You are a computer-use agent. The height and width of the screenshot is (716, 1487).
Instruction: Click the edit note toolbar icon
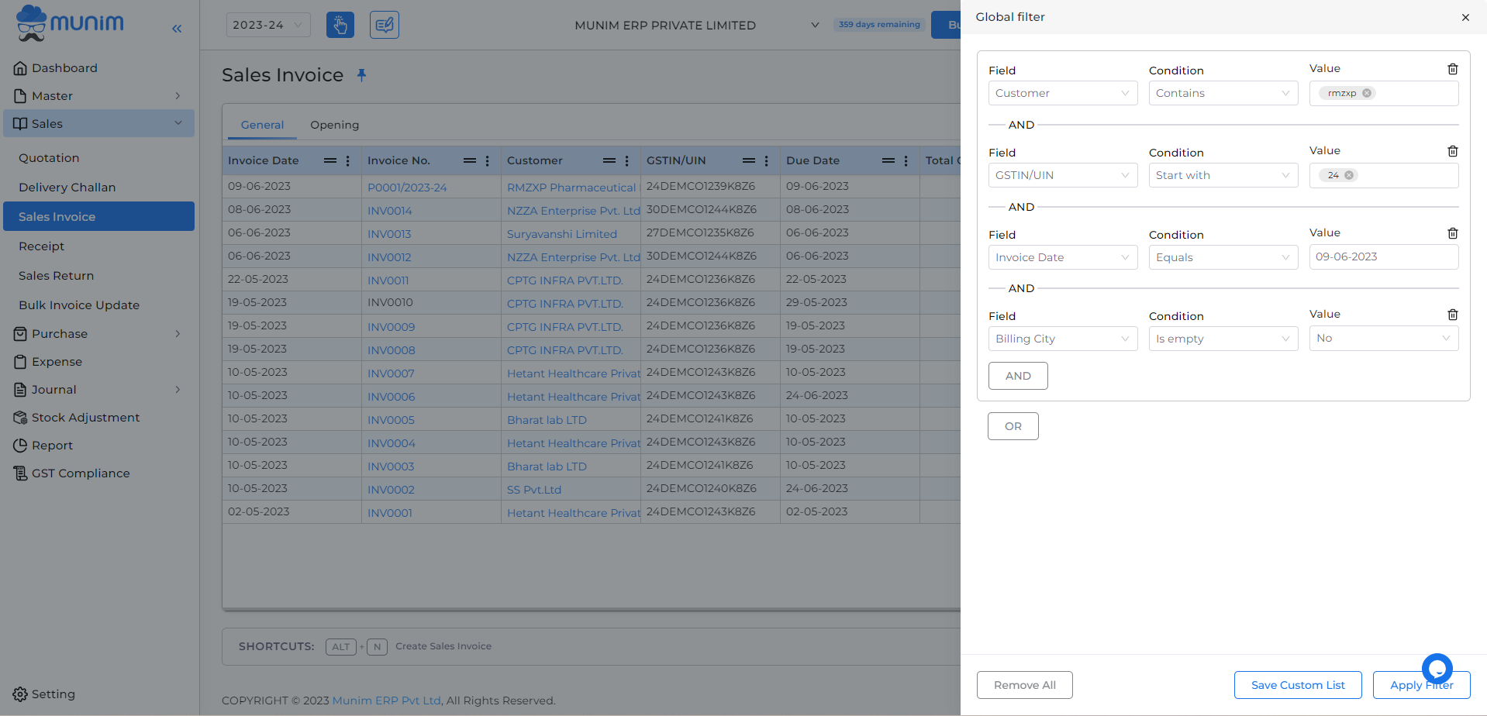pos(385,25)
